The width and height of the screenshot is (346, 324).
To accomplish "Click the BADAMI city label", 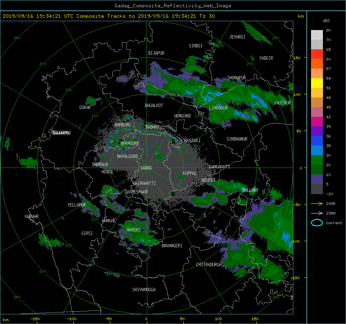I will tap(152, 127).
